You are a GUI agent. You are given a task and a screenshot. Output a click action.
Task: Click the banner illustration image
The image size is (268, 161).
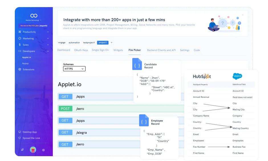point(224,24)
